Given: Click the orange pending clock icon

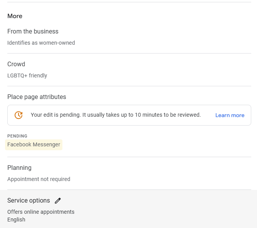Looking at the screenshot, I should click(x=18, y=115).
